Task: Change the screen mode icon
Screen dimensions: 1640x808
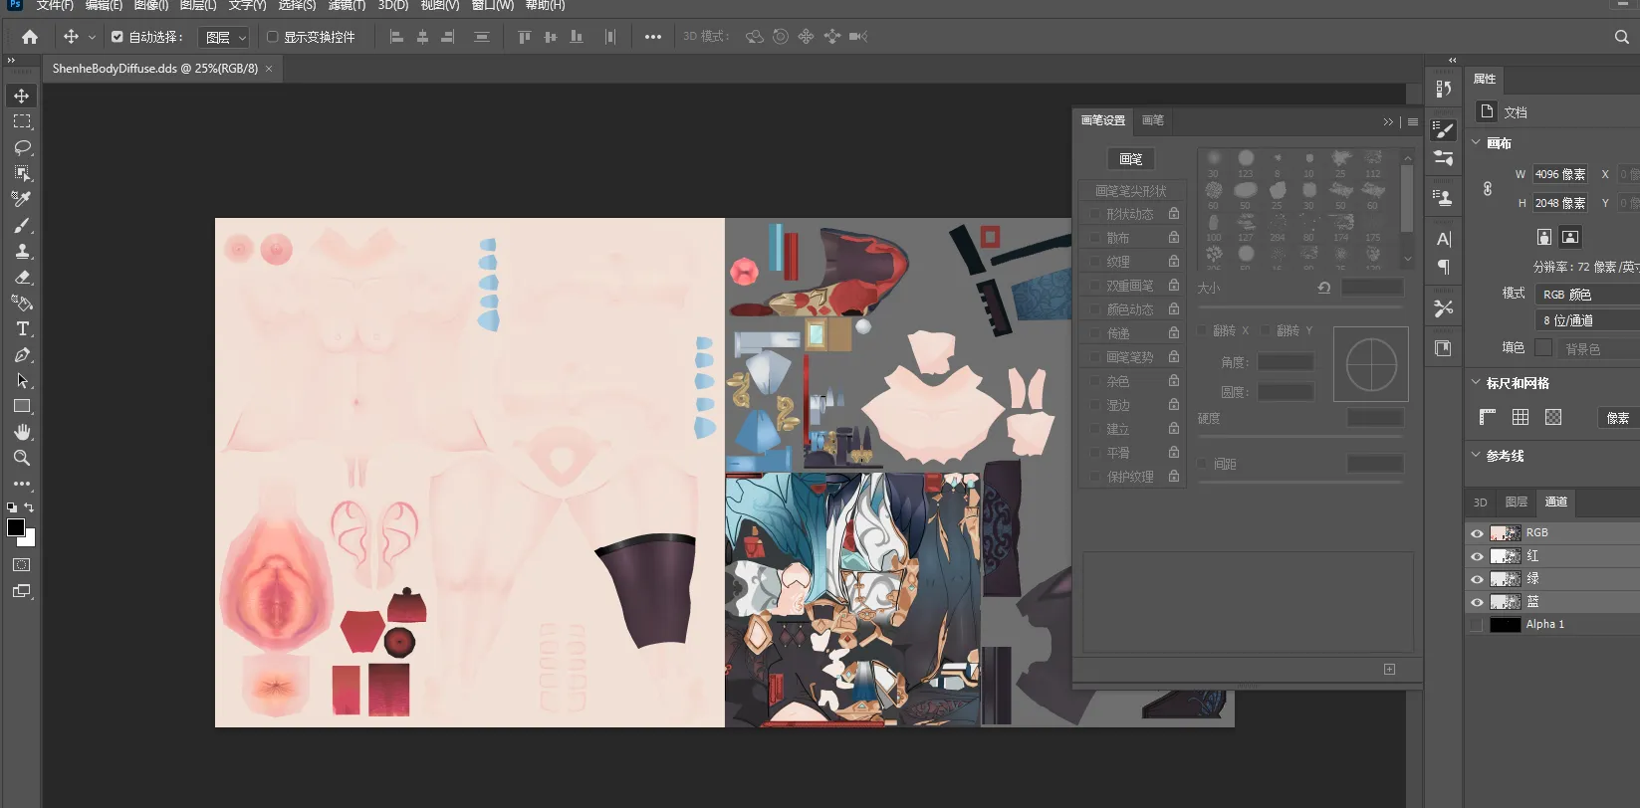Action: click(21, 591)
